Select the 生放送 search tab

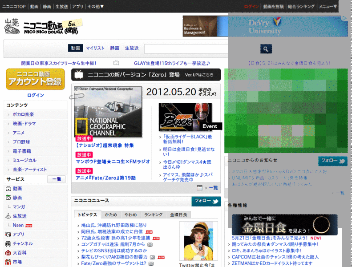pyautogui.click(x=132, y=48)
